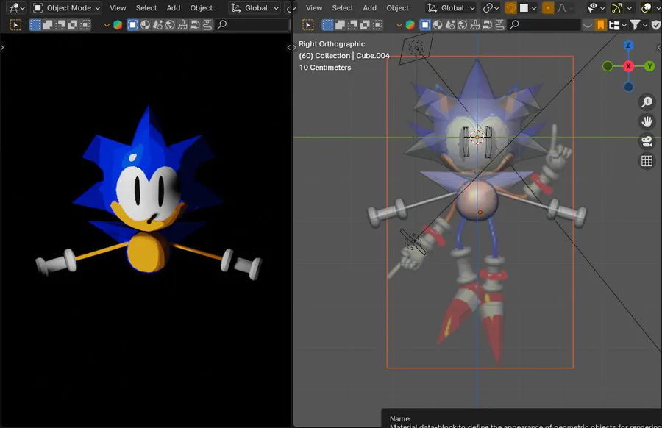
Task: Expand left viewport toolbar side arrow
Action: pos(2,47)
